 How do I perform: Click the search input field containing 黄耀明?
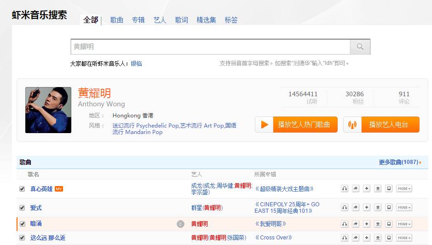[x=211, y=47]
